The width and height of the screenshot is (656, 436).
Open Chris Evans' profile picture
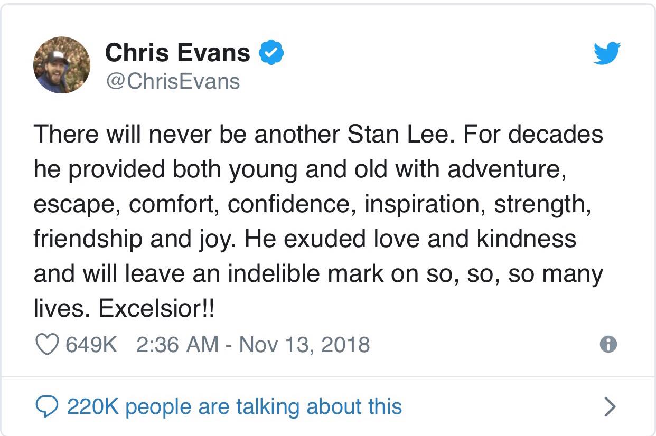(62, 65)
